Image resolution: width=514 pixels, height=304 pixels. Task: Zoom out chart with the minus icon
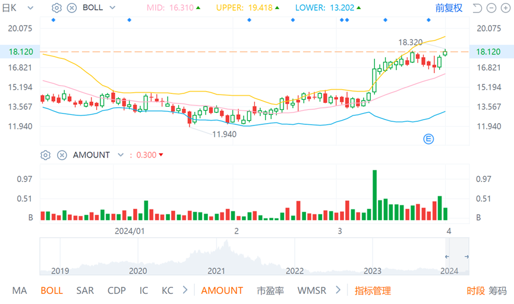pyautogui.click(x=491, y=8)
